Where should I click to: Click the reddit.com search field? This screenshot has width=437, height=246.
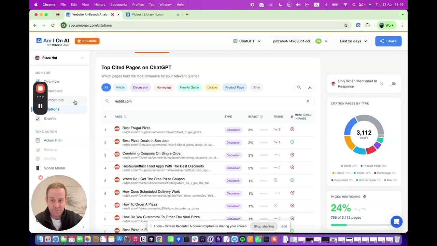(208, 101)
